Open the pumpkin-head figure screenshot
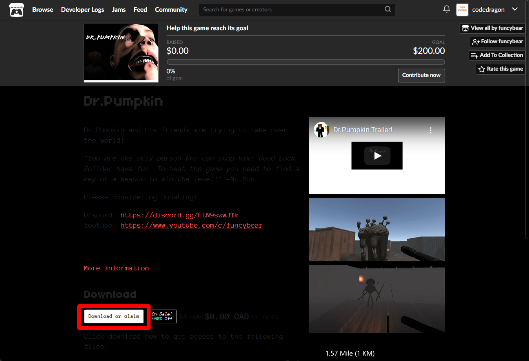 377,299
